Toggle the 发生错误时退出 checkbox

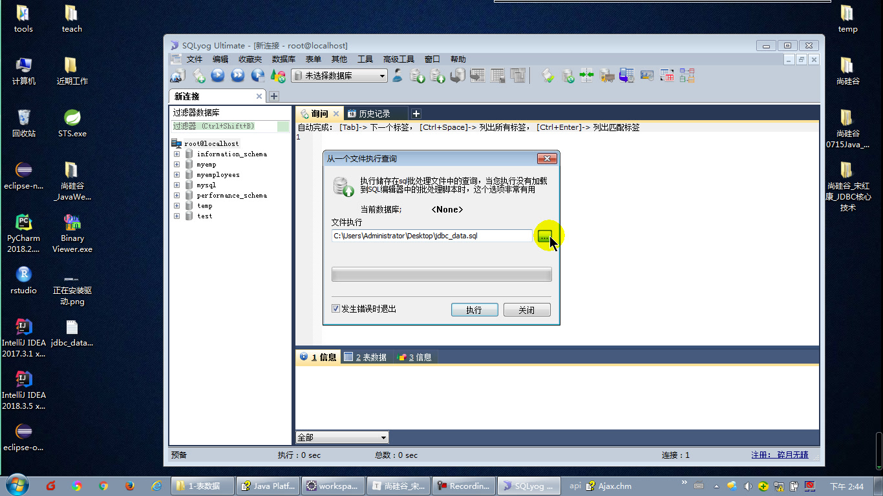tap(335, 309)
